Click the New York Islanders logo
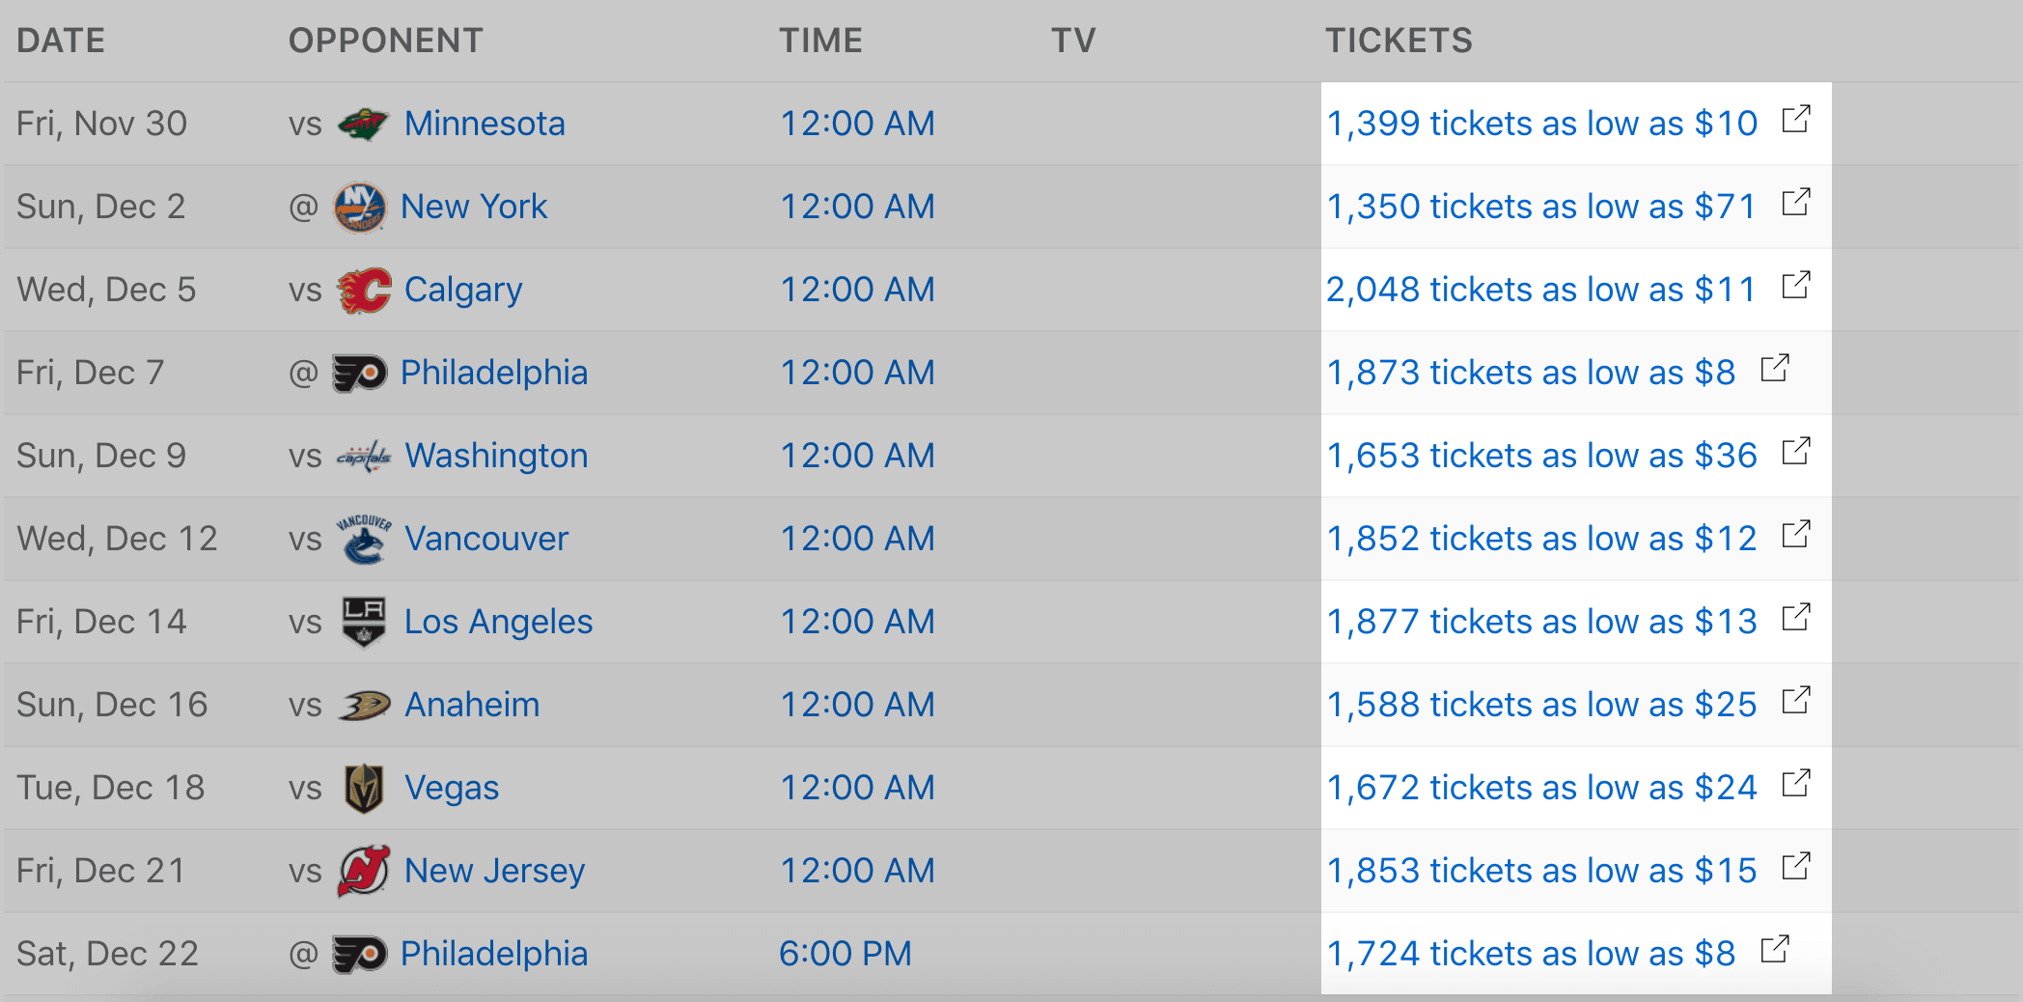This screenshot has height=1002, width=2023. (360, 207)
